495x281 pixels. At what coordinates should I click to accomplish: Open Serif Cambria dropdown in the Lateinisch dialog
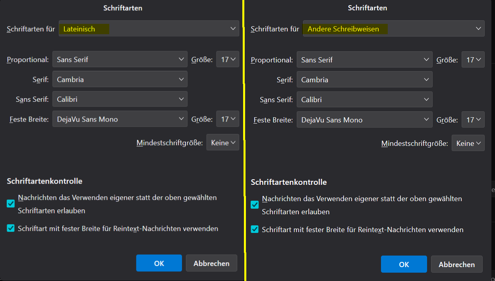(x=120, y=79)
